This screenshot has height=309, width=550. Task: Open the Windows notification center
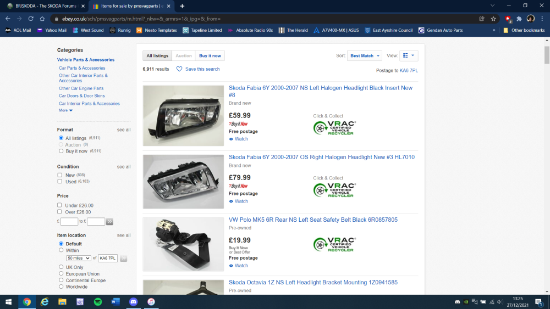[x=539, y=302]
